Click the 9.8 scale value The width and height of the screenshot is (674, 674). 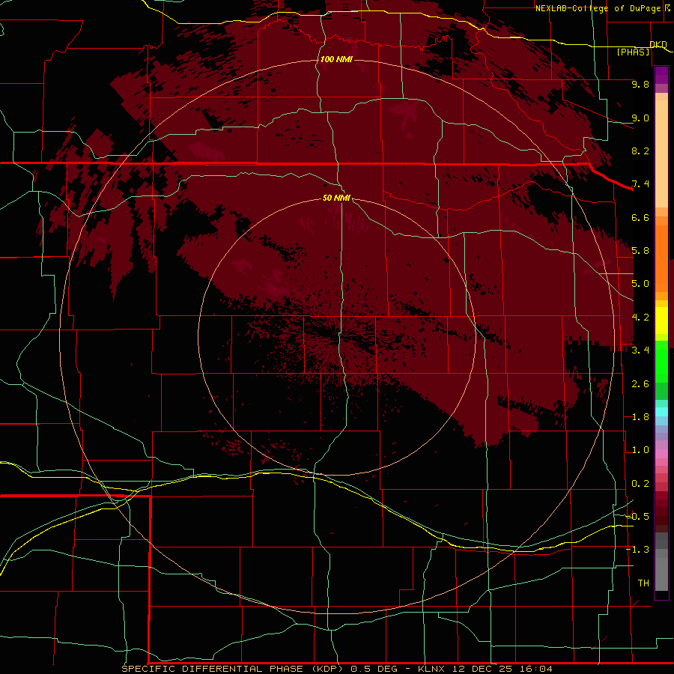[x=640, y=84]
